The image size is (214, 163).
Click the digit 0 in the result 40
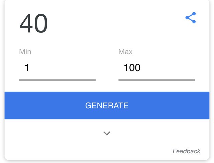(41, 23)
